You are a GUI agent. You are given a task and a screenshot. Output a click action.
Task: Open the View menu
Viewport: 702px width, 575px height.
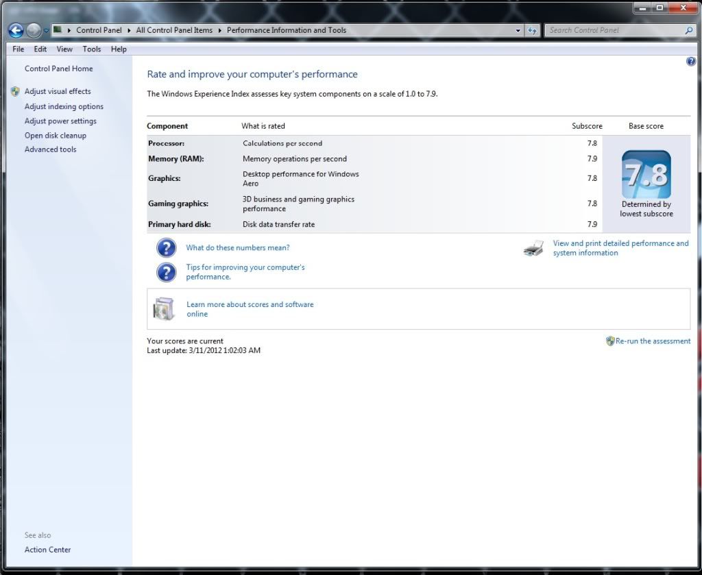(x=64, y=49)
